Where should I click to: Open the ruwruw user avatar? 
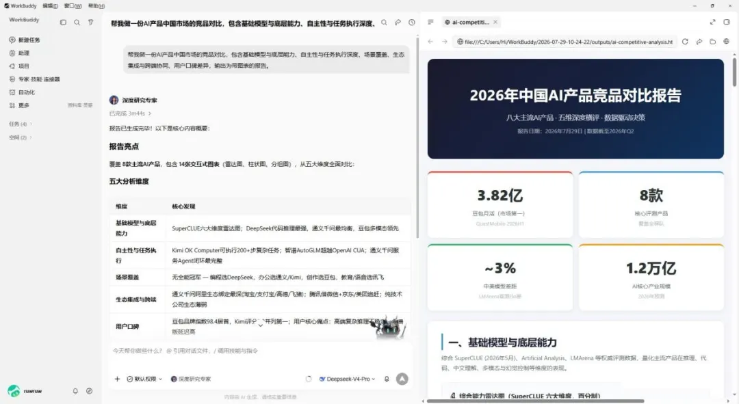click(14, 391)
